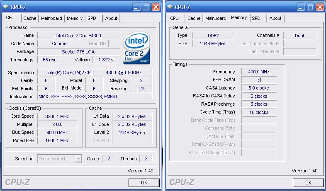Image resolution: width=326 pixels, height=191 pixels.
Task: Select the Technology value 65 nm
Action: [x=49, y=60]
